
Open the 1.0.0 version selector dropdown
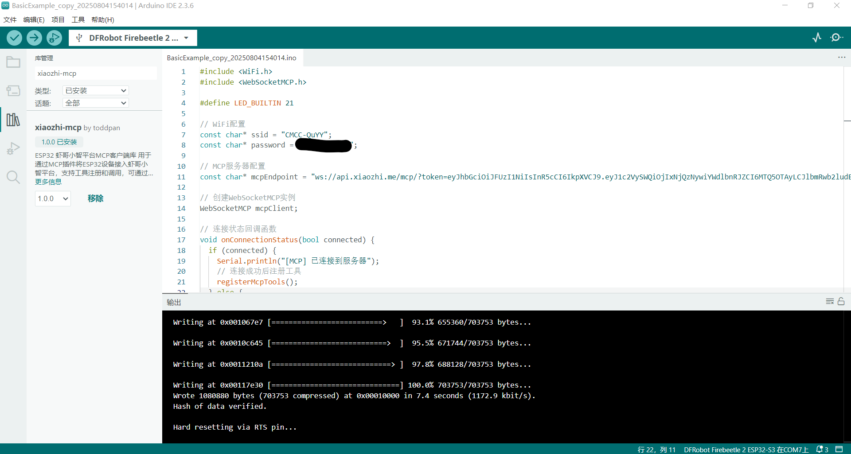click(x=53, y=198)
